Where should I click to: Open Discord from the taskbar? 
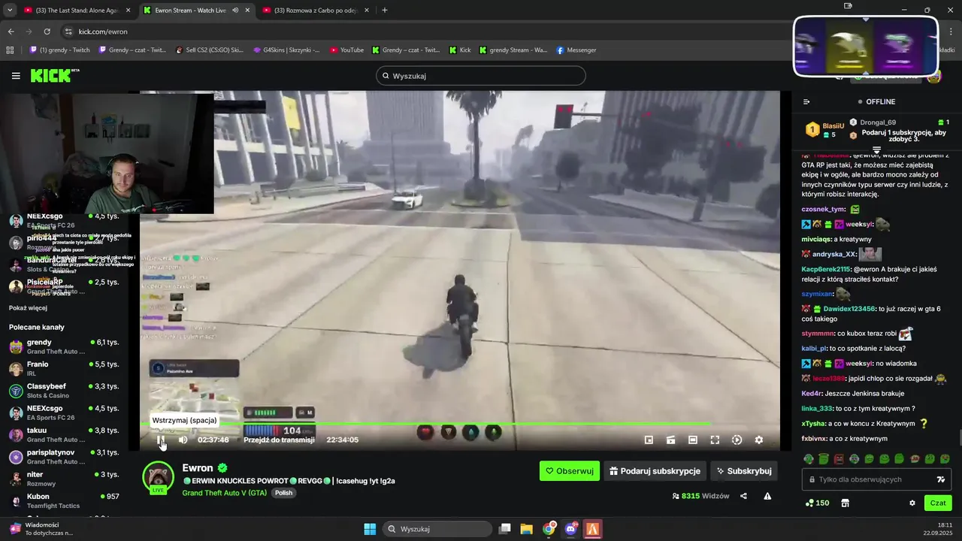[x=571, y=529]
